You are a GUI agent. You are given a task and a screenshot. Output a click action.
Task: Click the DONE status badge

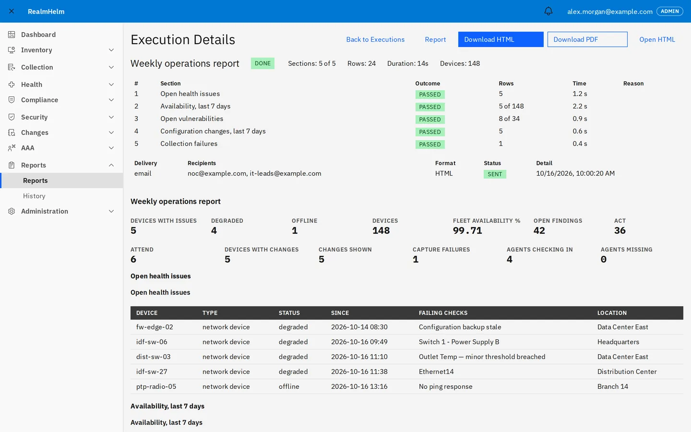tap(262, 63)
